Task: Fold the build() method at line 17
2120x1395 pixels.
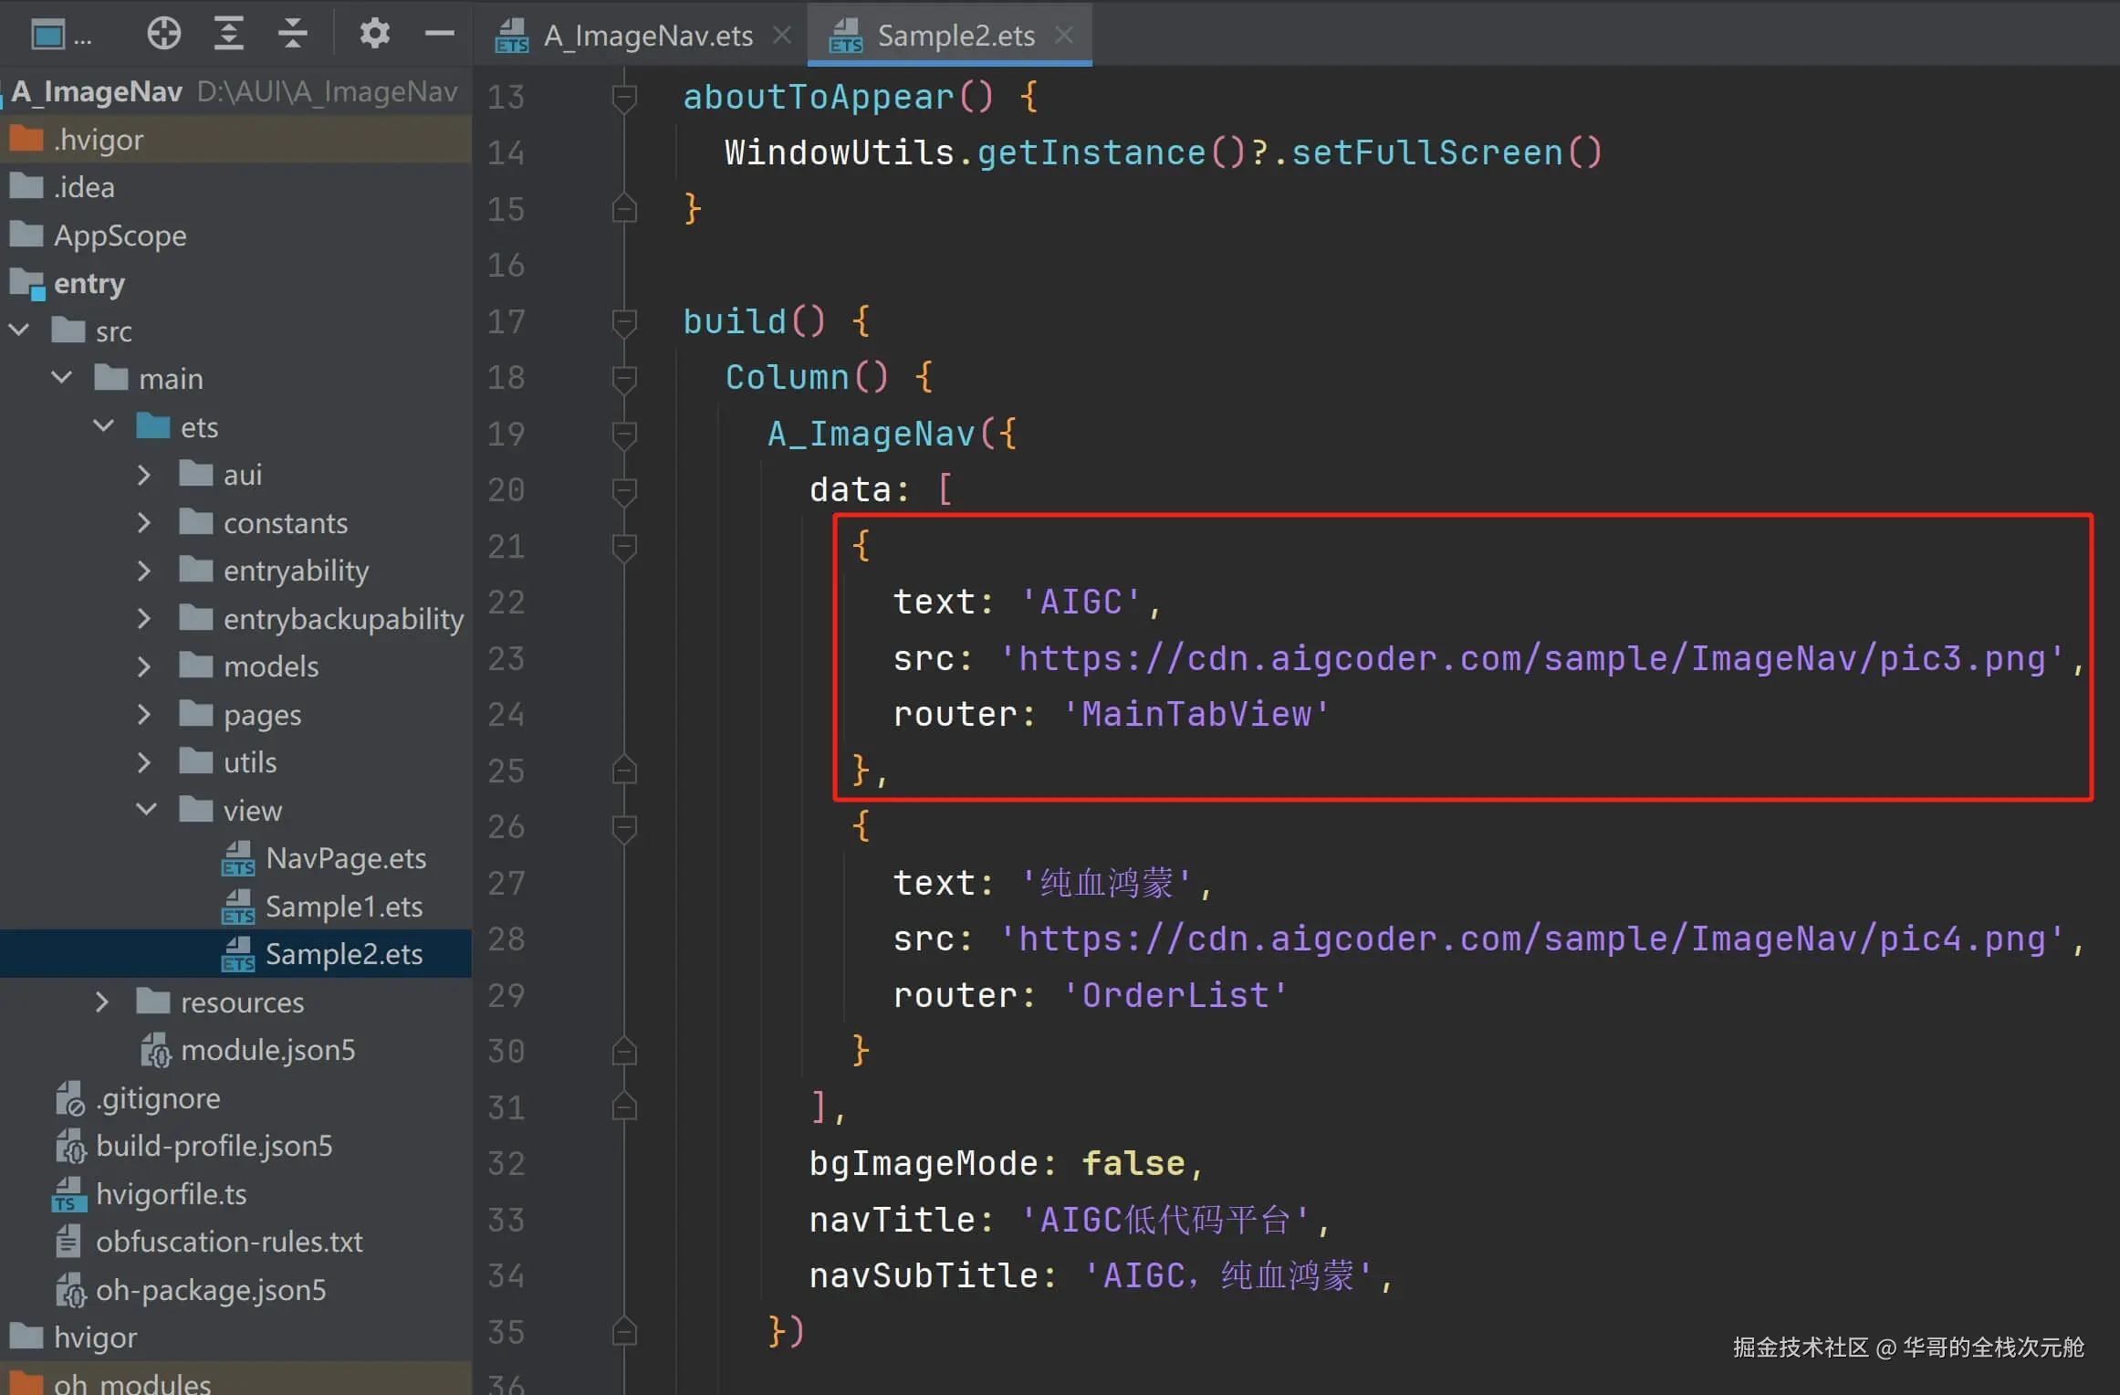Action: (x=624, y=321)
